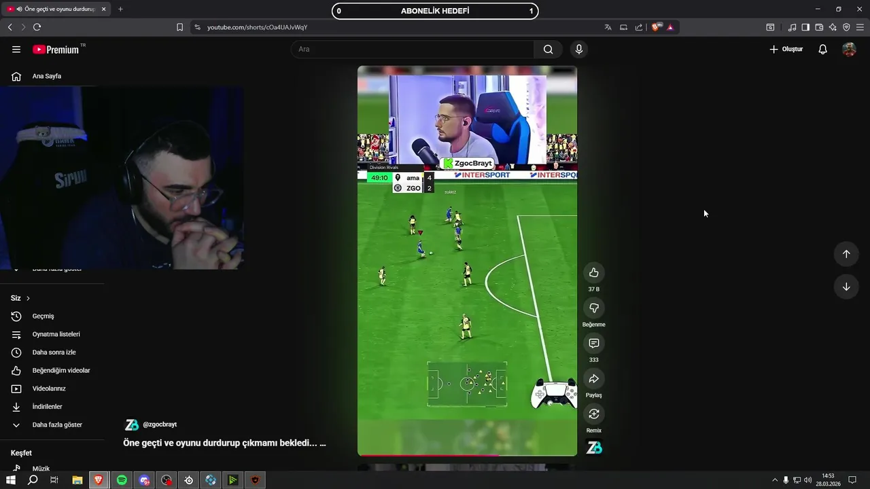
Task: Start voice search with the microphone
Action: click(x=578, y=49)
